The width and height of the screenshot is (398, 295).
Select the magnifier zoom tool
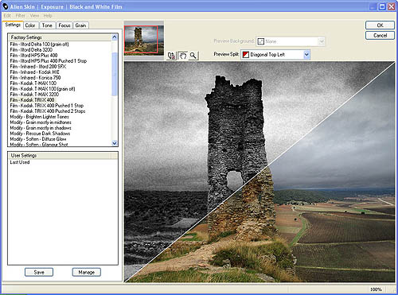[193, 56]
